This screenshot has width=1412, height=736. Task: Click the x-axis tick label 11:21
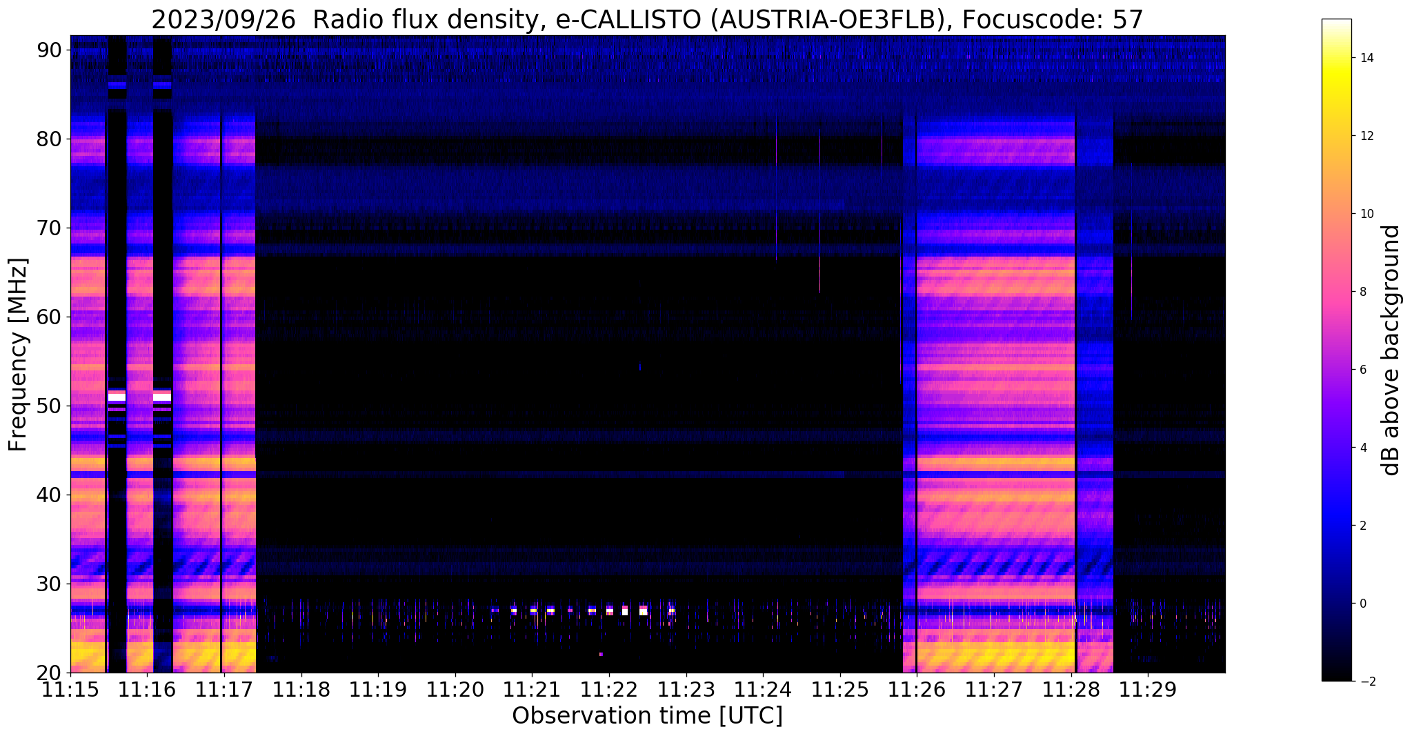[532, 688]
